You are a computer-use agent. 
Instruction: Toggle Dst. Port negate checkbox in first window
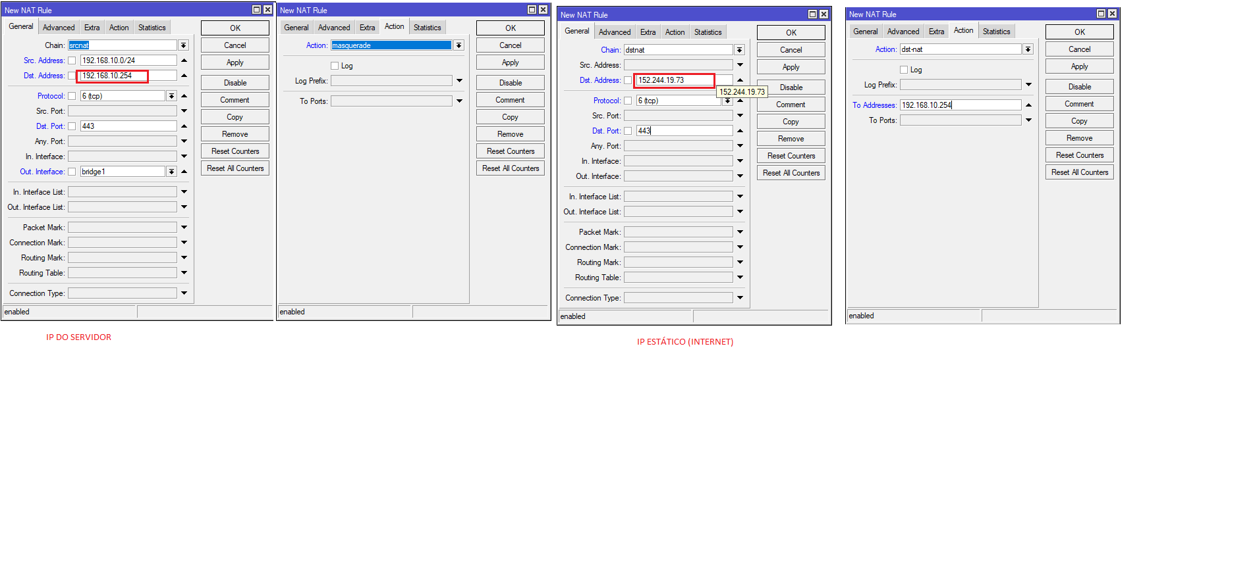(72, 126)
